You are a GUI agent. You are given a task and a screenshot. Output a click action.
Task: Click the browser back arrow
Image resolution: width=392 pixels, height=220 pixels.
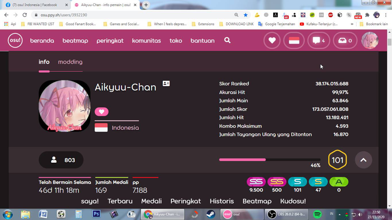point(6,15)
